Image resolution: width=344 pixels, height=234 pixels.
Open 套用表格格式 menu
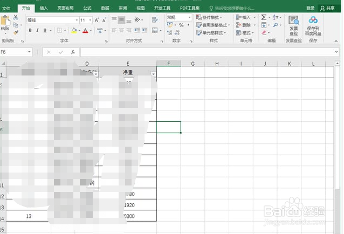213,25
